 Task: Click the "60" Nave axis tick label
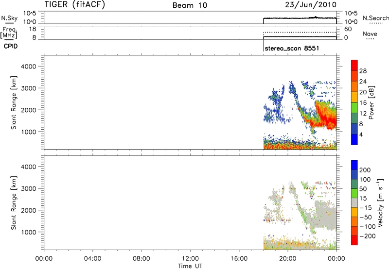[348, 29]
